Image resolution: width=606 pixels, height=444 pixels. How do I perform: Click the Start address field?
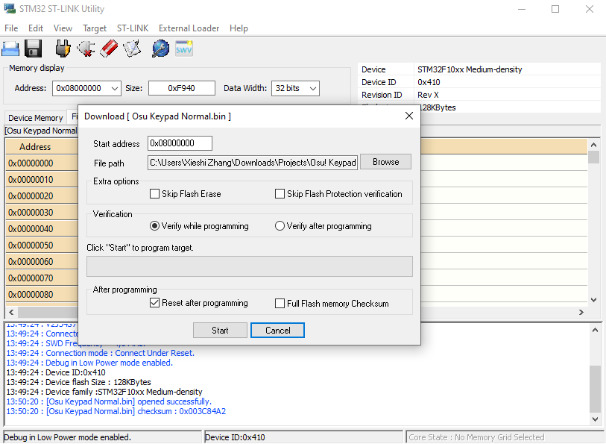point(180,143)
